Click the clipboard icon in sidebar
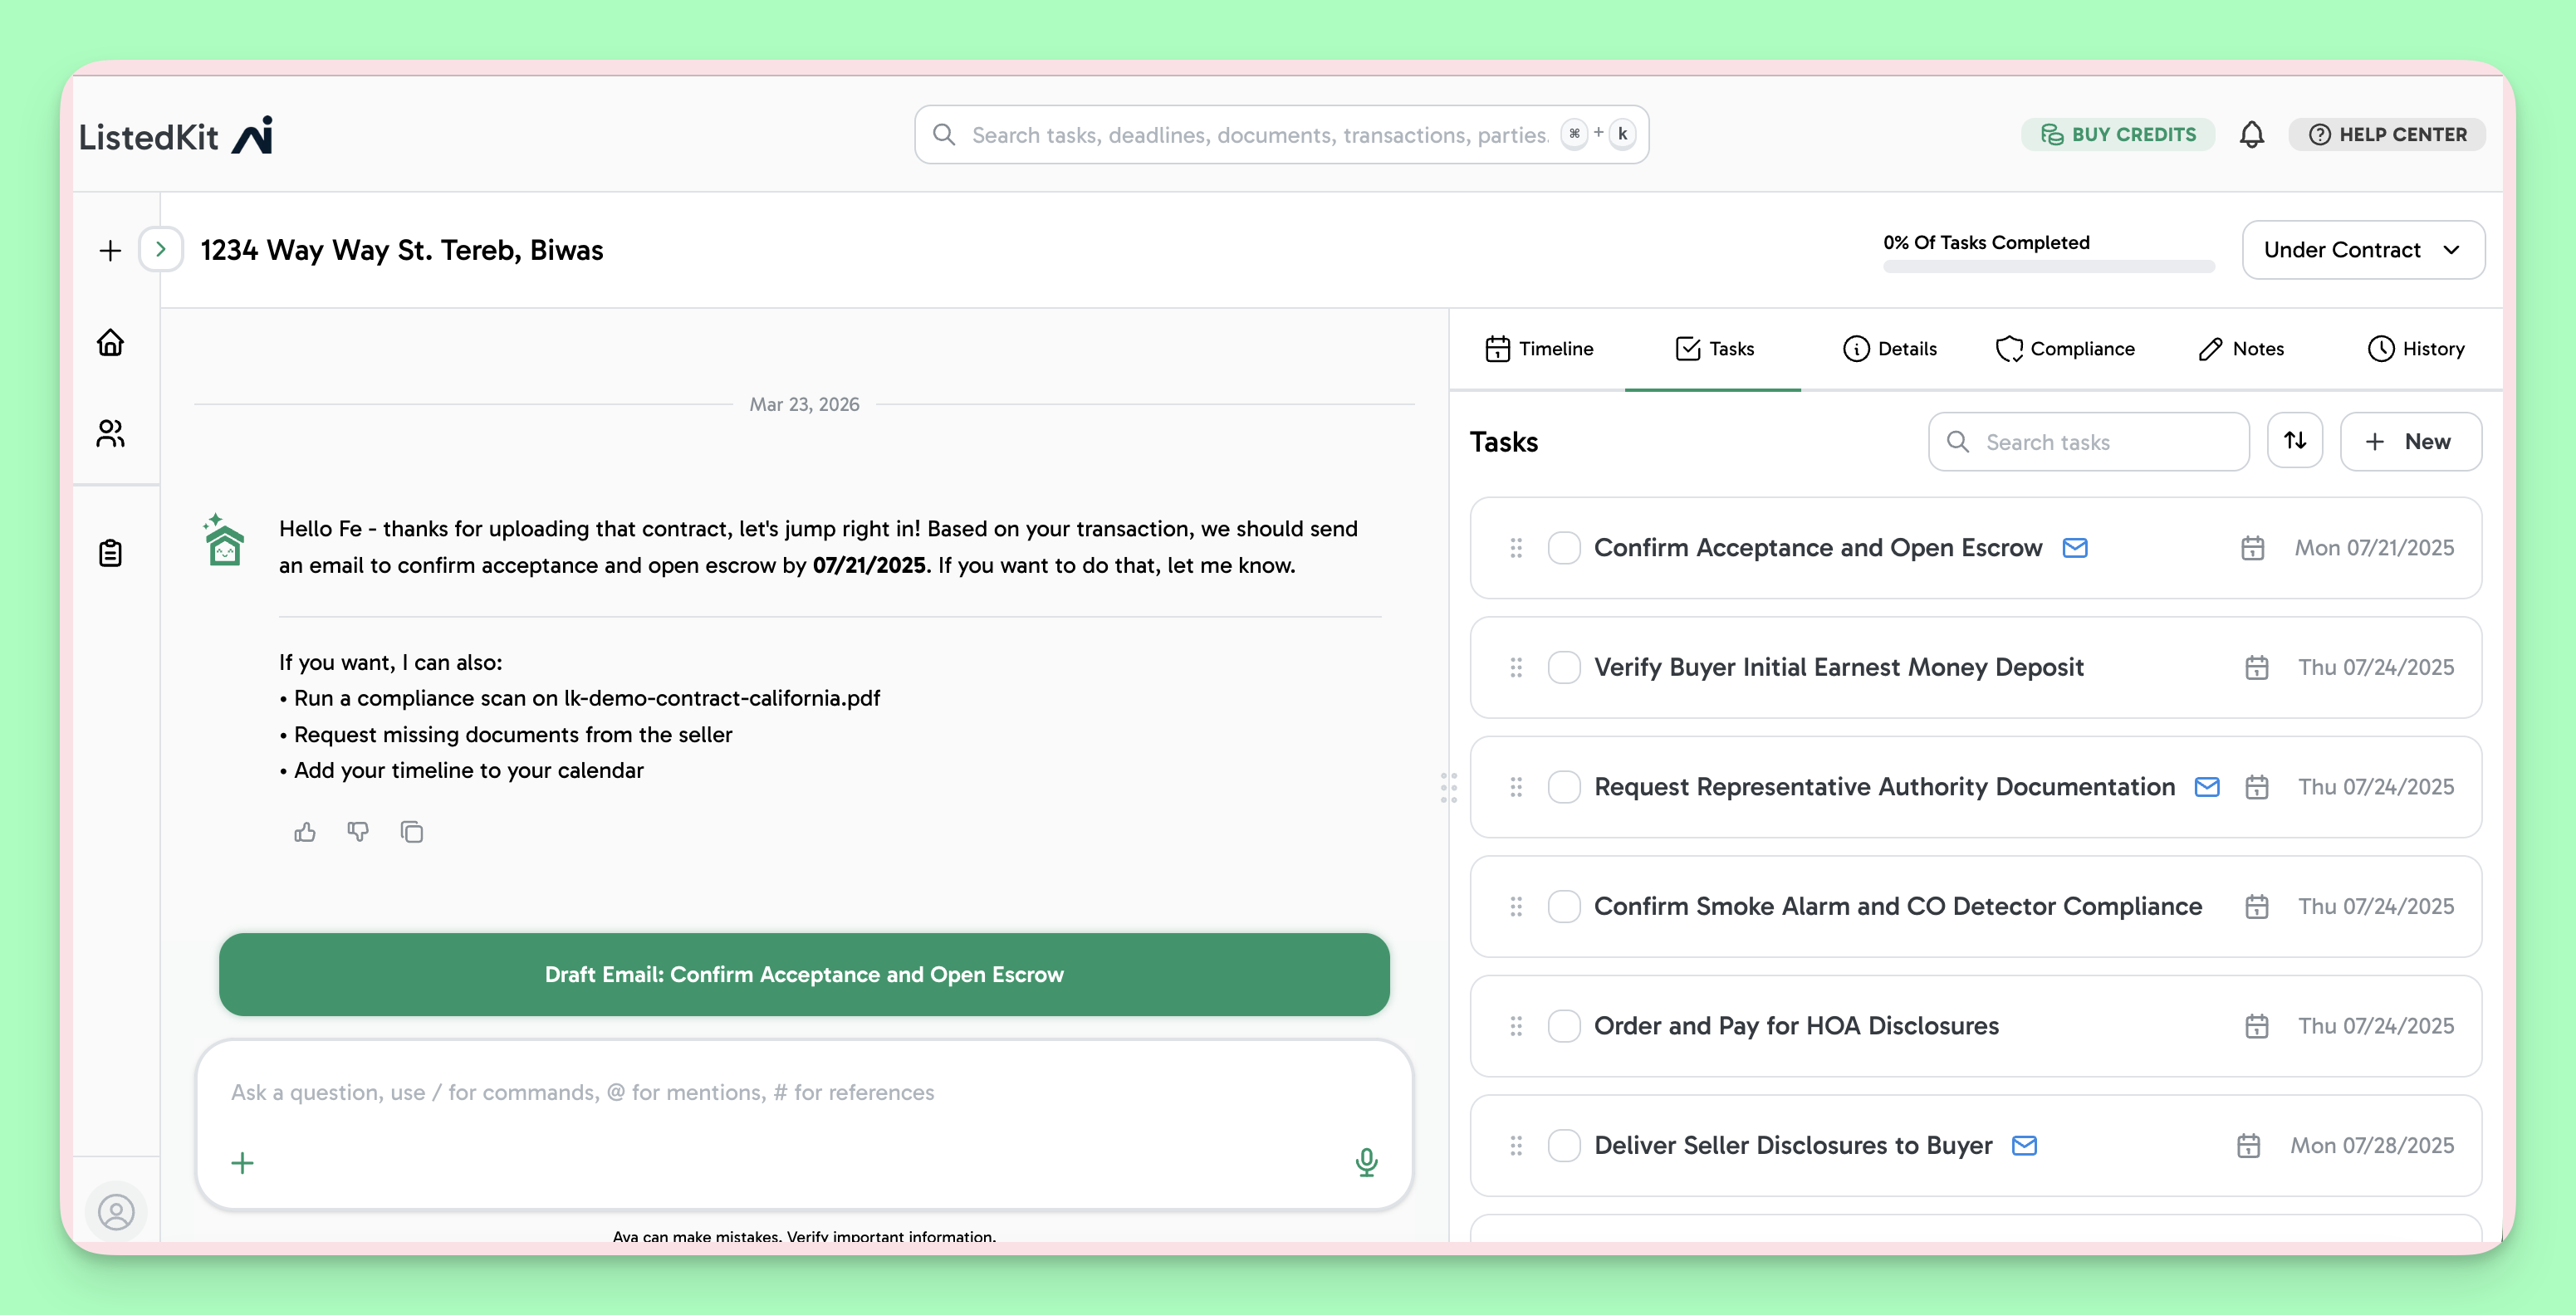The width and height of the screenshot is (2576, 1315). click(110, 552)
